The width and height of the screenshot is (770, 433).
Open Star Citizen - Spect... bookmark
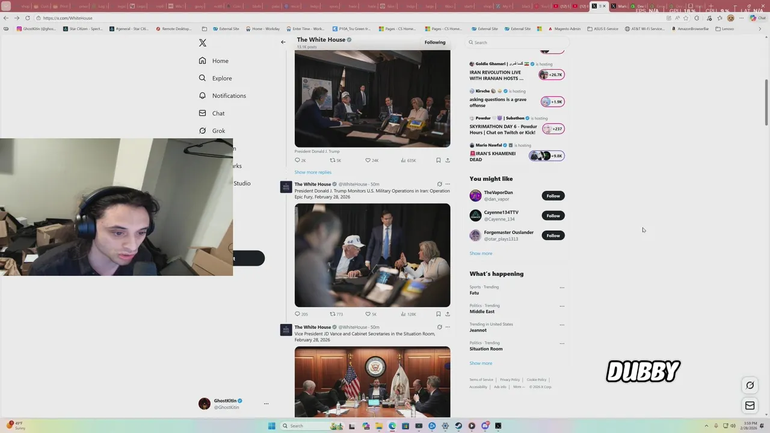coord(83,29)
